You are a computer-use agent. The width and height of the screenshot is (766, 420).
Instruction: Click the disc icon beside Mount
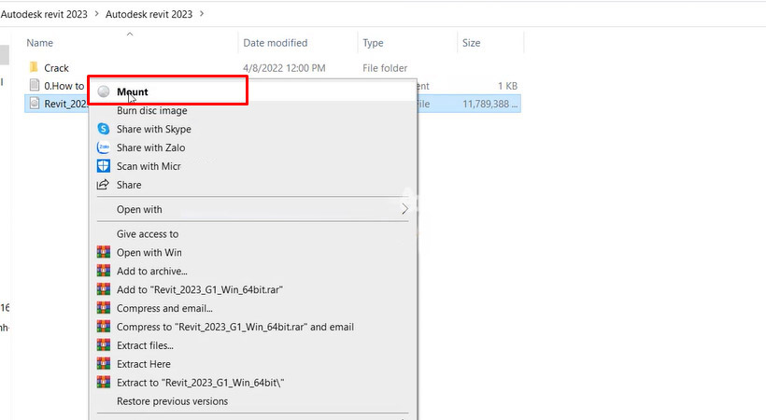pyautogui.click(x=104, y=91)
